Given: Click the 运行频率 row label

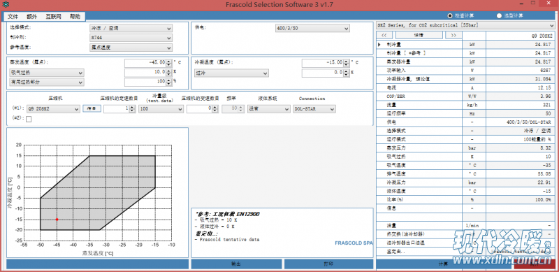Looking at the screenshot, I should click(x=395, y=113).
